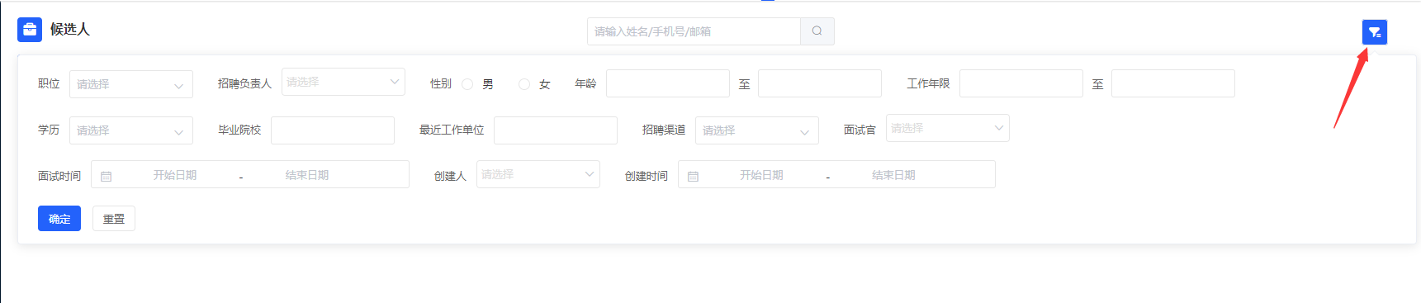Click 面试时间 开始日期 field
The width and height of the screenshot is (1421, 303).
(x=175, y=175)
